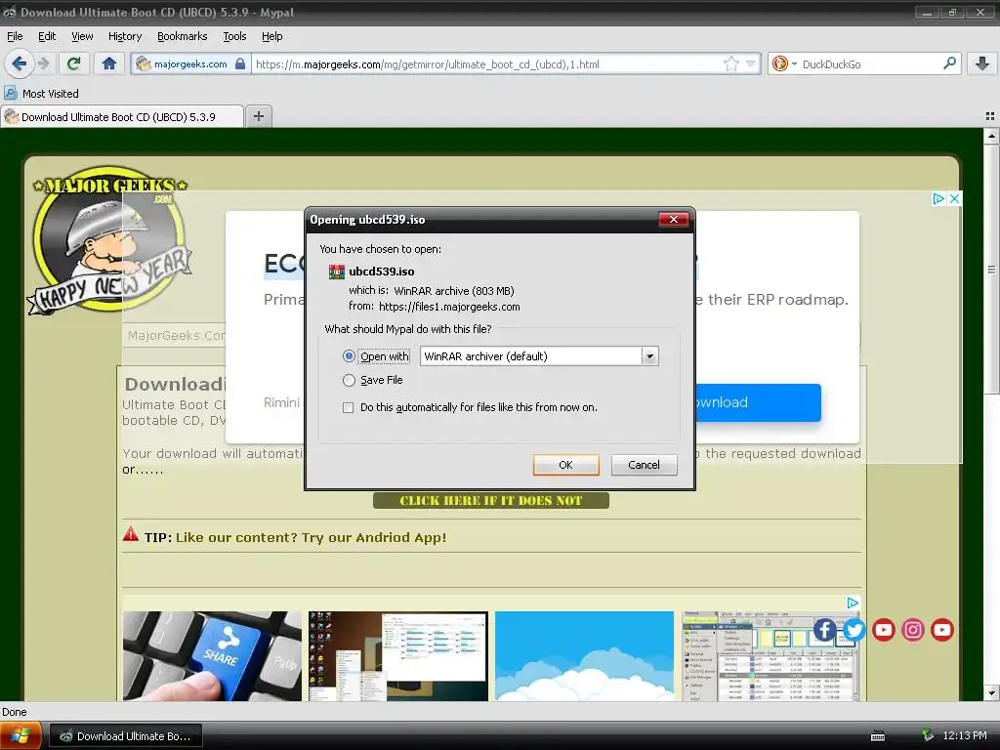Click the red warning TIP icon
Viewport: 1000px width, 750px height.
131,534
